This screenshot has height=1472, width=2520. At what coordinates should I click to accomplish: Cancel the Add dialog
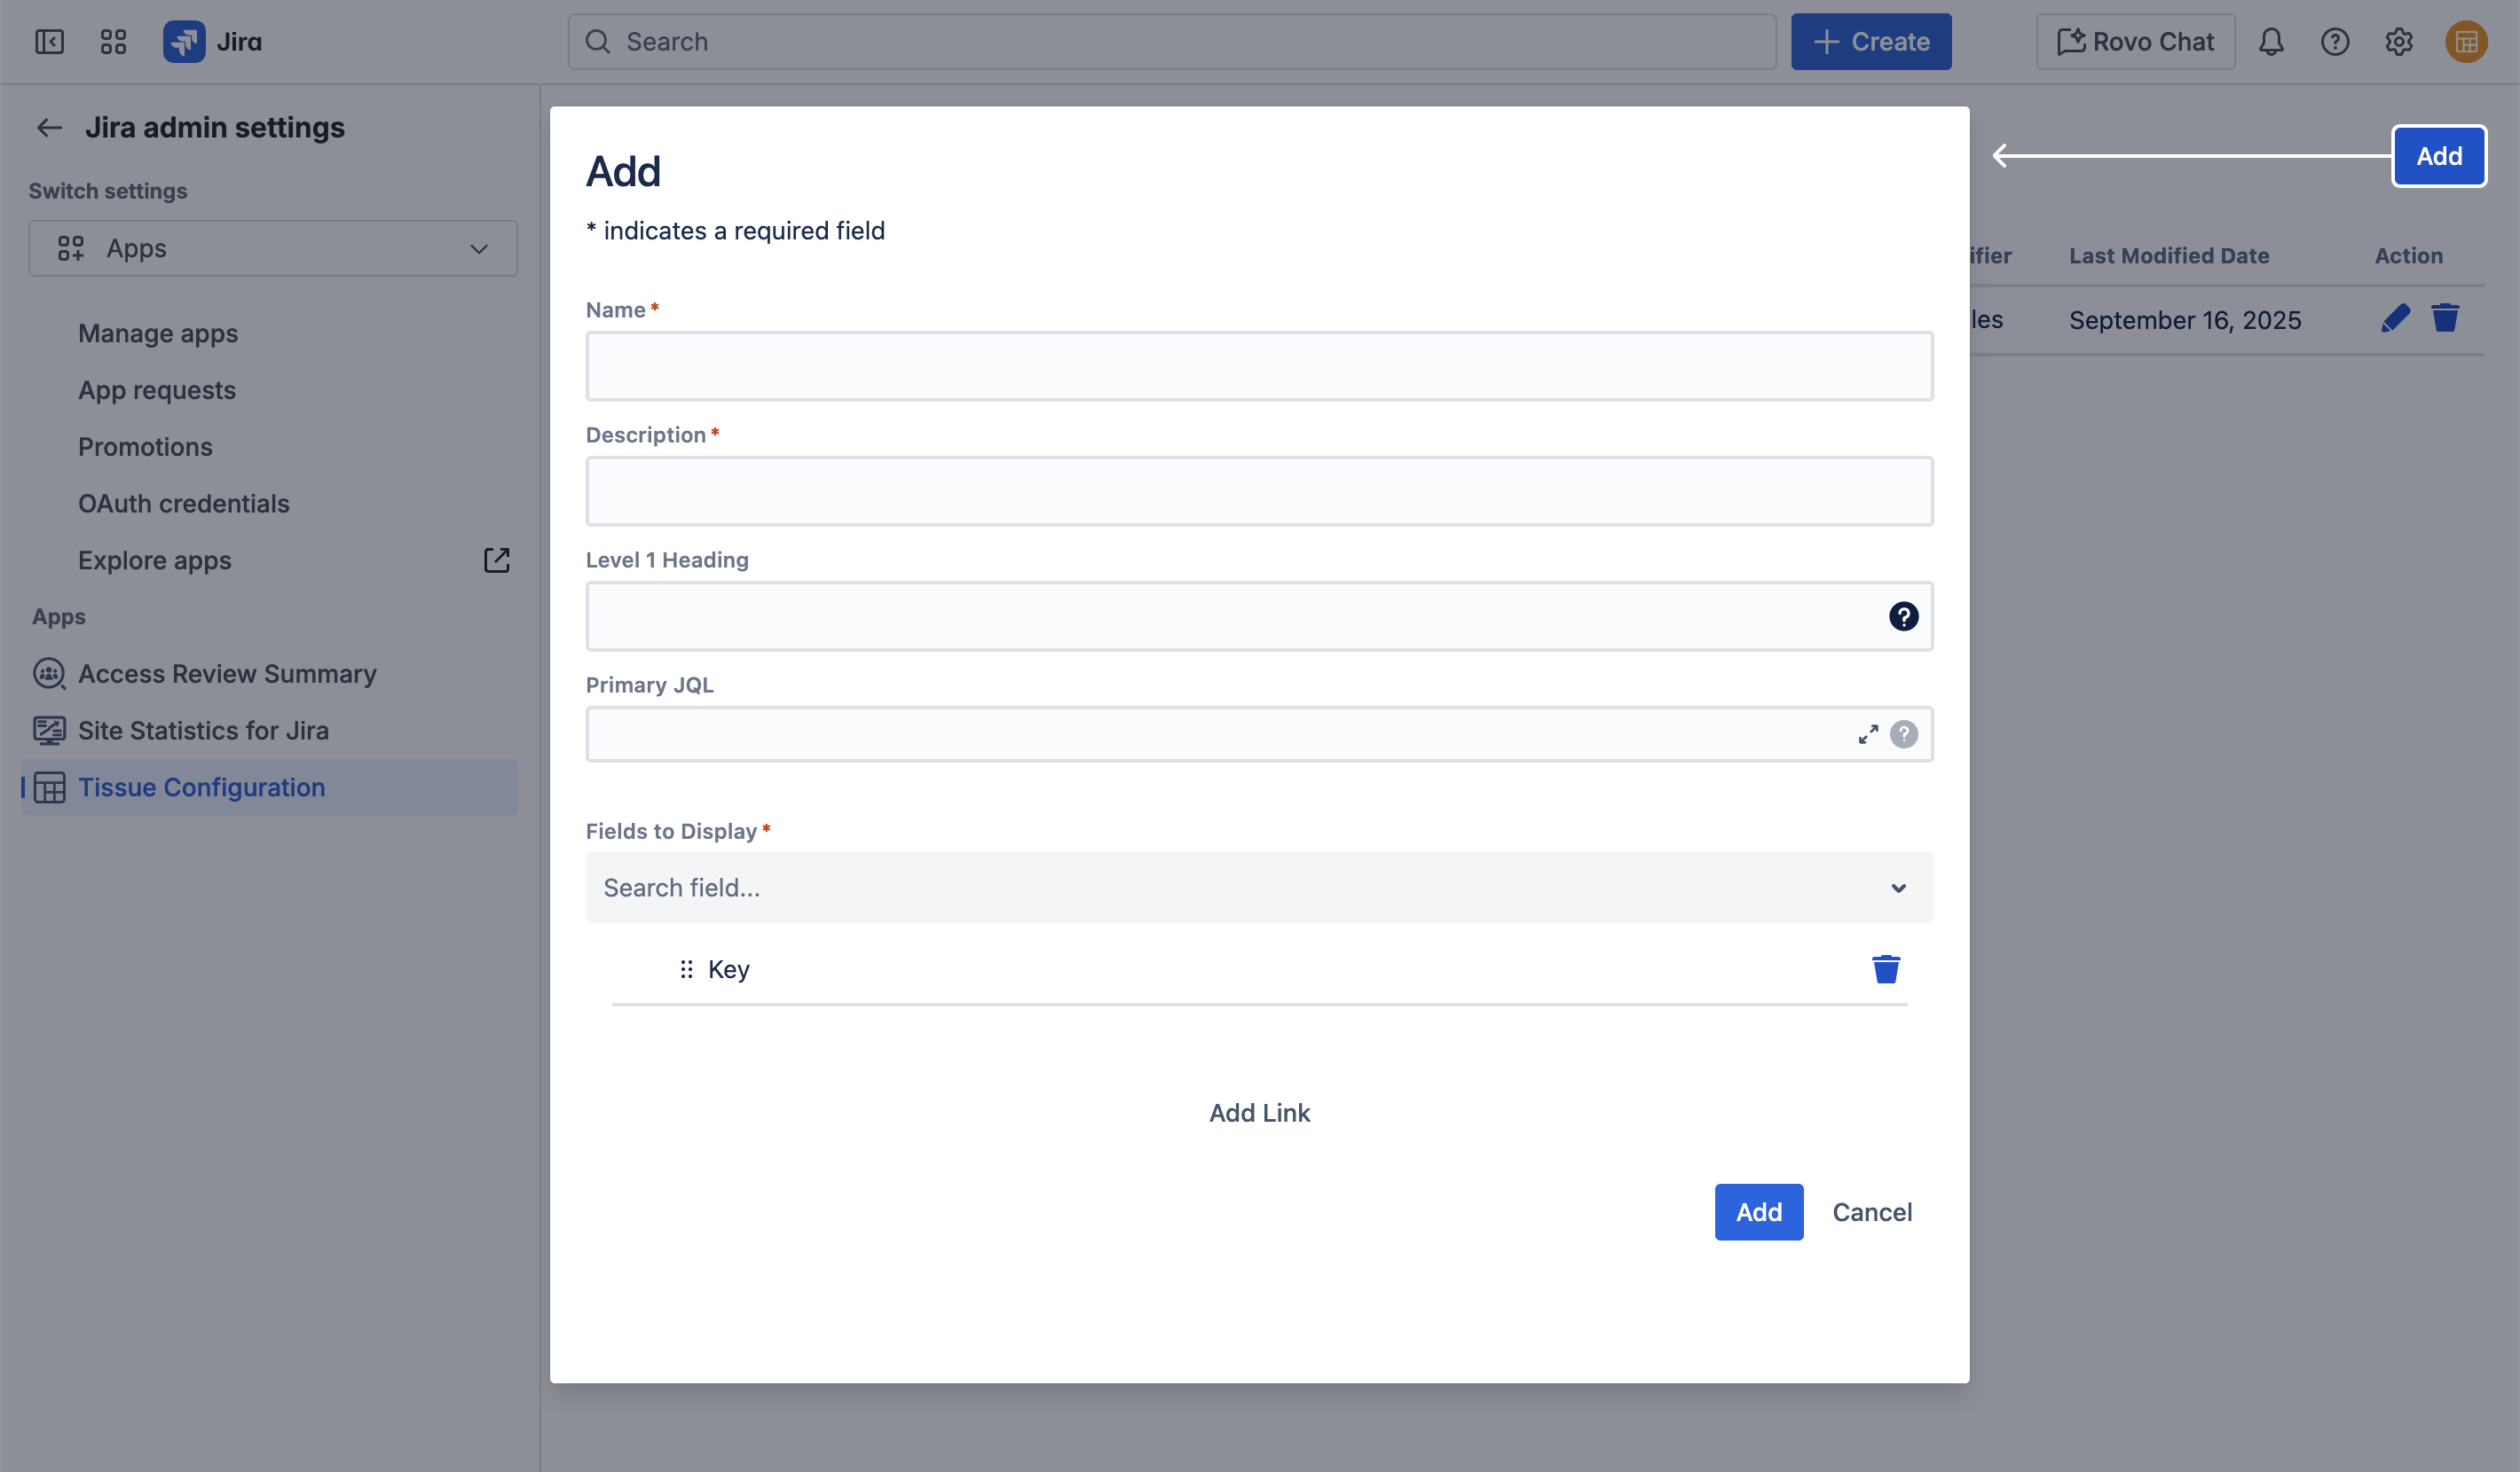pos(1871,1212)
